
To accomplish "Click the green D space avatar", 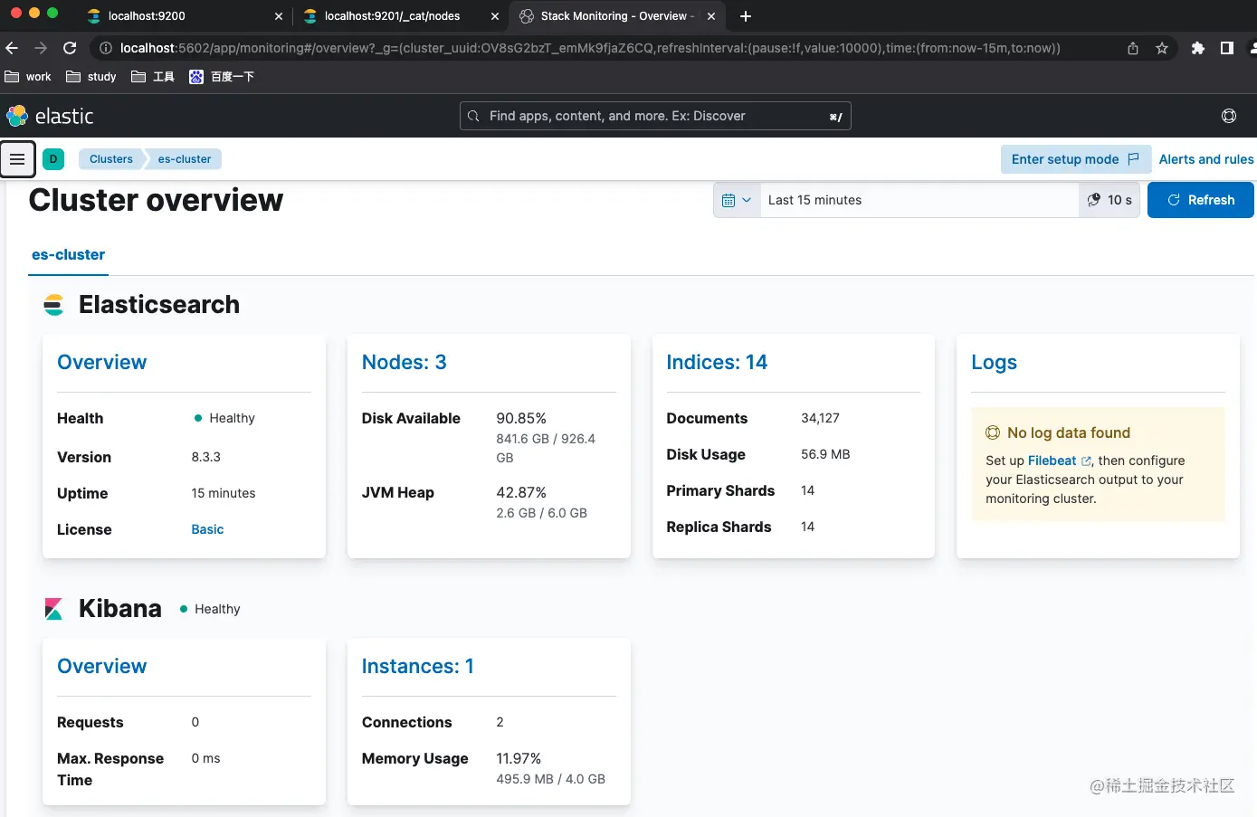I will (53, 159).
